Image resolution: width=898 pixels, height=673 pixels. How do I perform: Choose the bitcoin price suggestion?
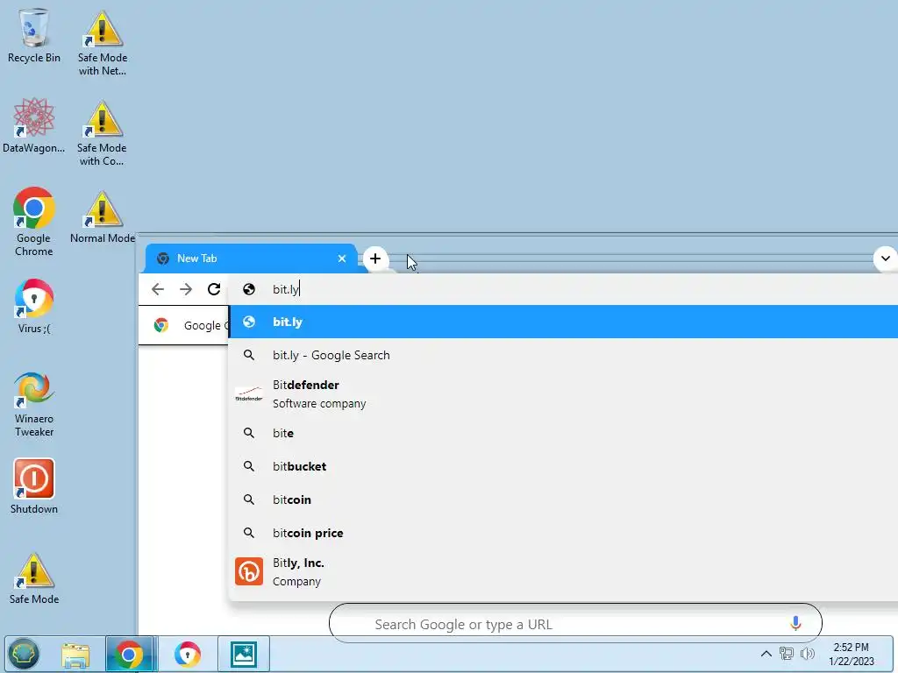click(x=563, y=533)
